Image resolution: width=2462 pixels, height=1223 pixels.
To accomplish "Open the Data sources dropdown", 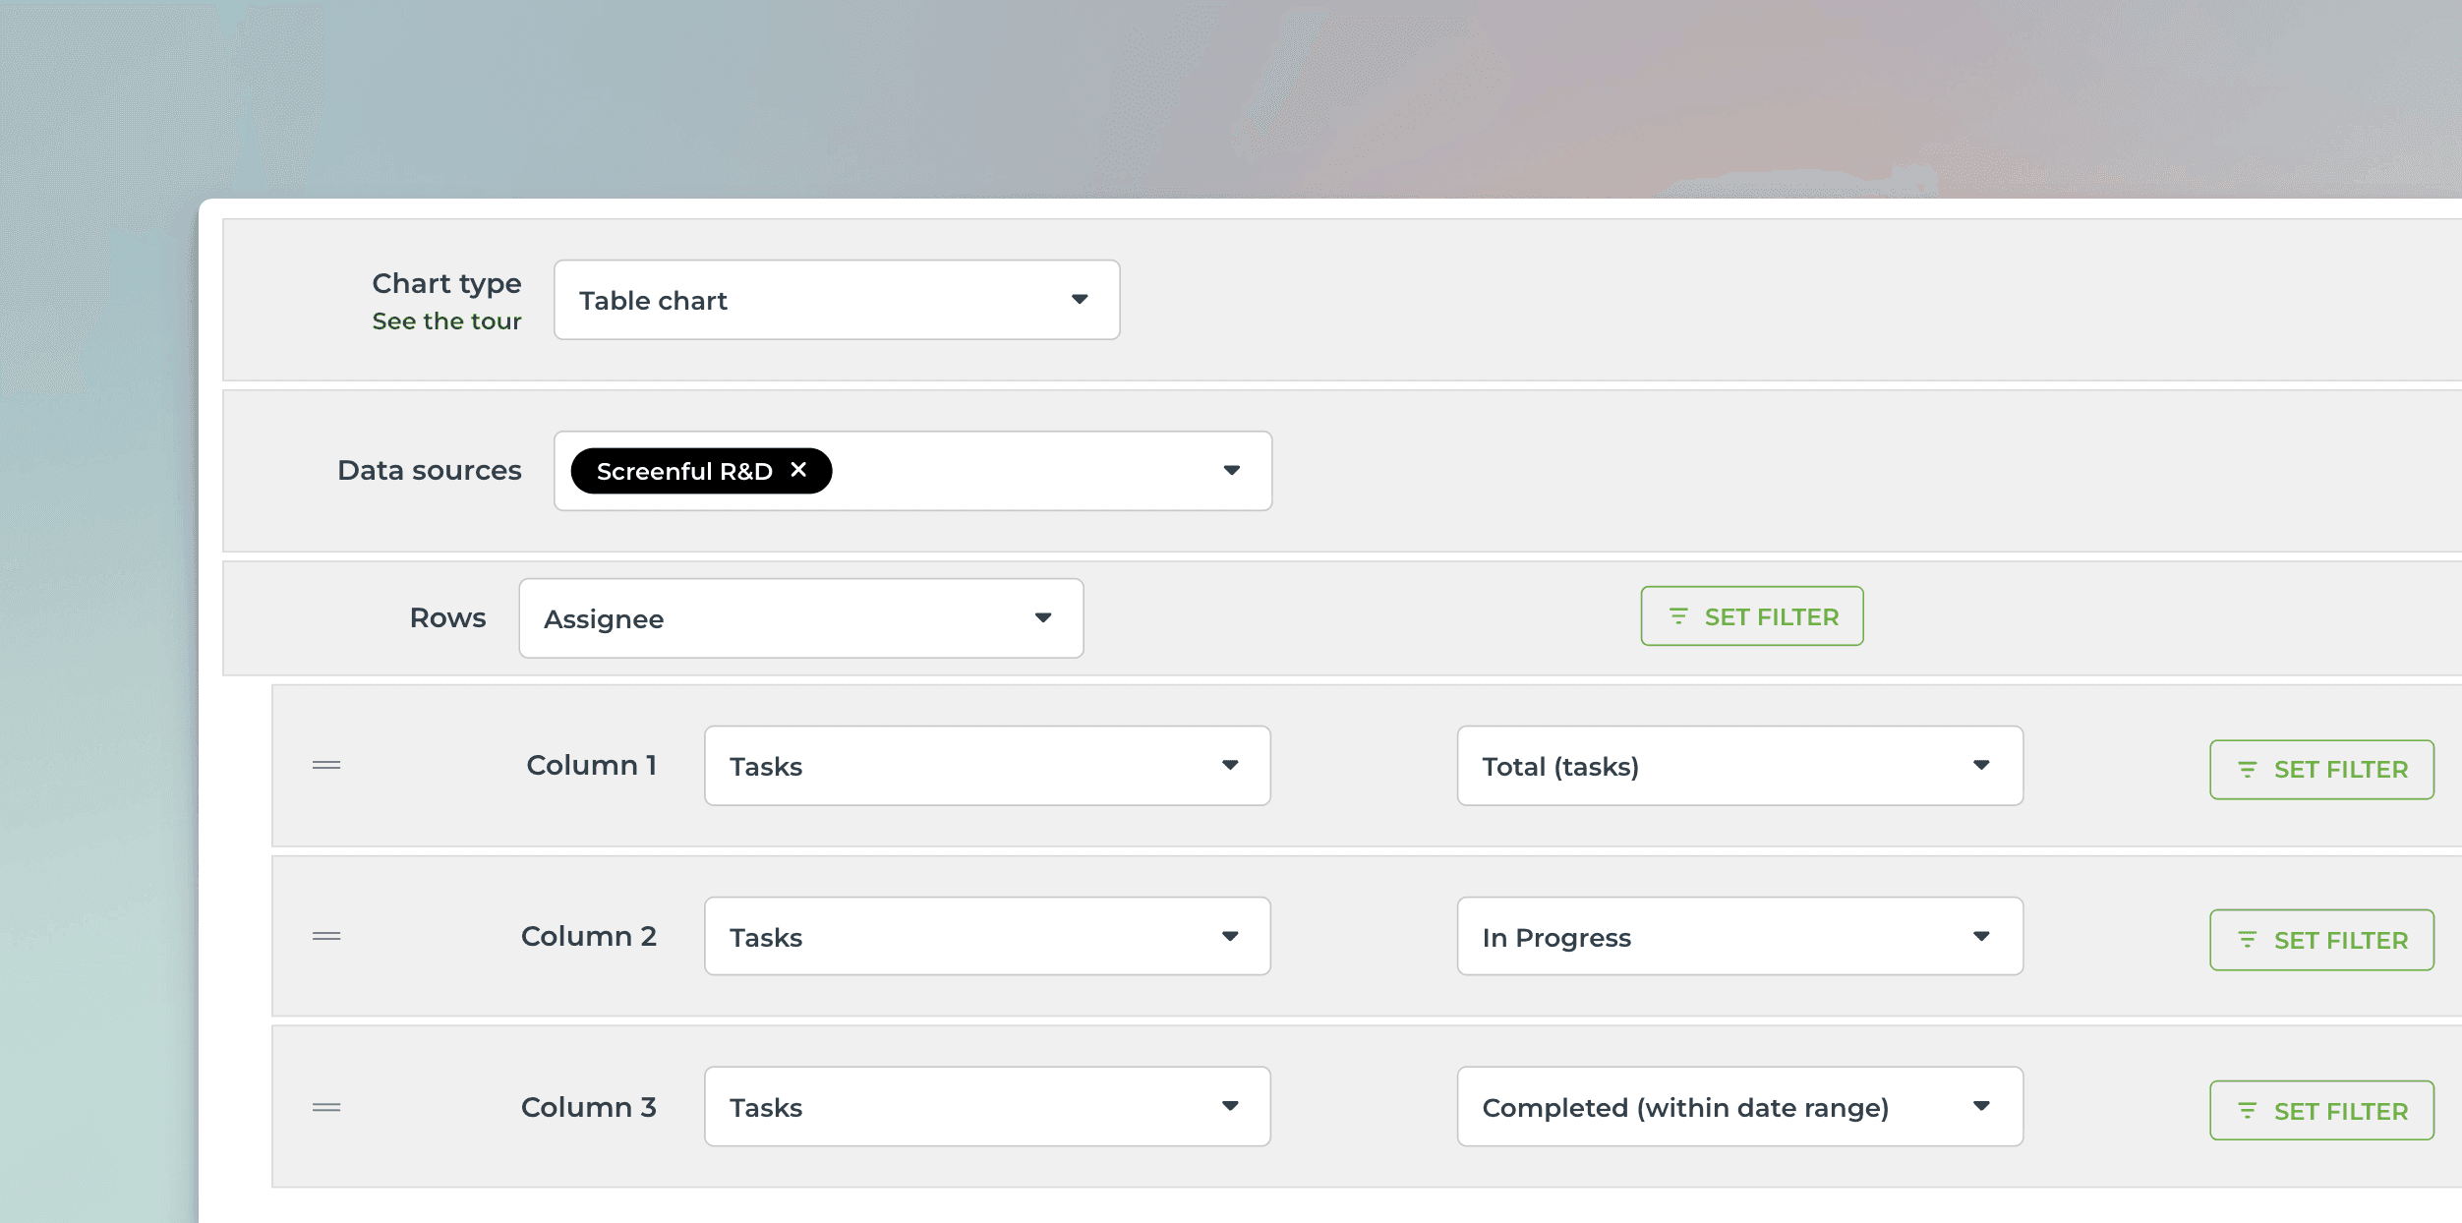I will (x=1234, y=471).
